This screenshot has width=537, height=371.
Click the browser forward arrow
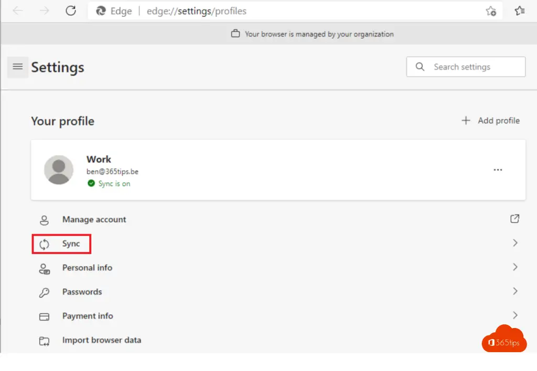(x=44, y=11)
